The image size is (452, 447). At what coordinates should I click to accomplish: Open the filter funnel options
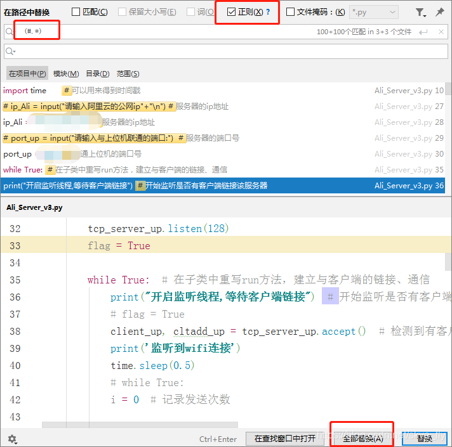click(420, 13)
